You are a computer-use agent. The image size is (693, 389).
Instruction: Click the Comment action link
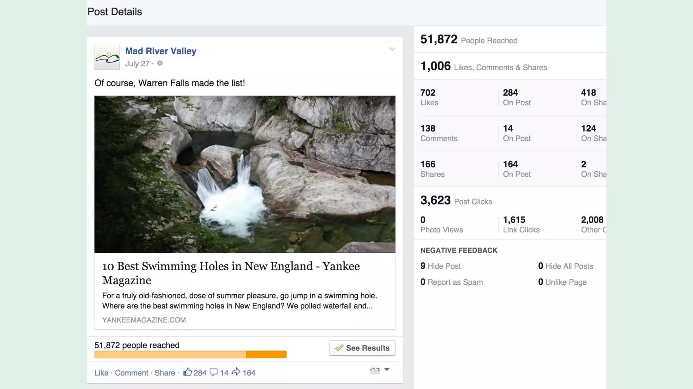click(x=131, y=373)
